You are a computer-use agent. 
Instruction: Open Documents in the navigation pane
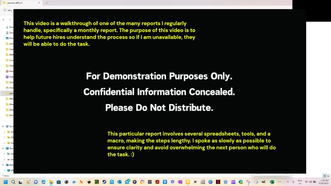coord(10,33)
